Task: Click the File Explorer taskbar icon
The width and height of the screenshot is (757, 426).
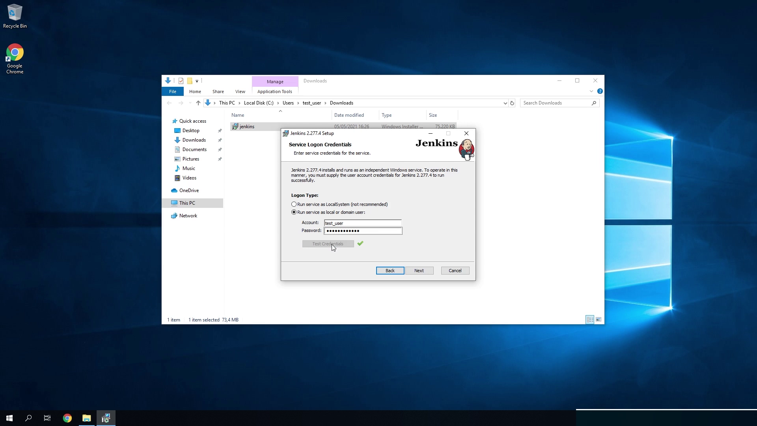Action: point(86,418)
